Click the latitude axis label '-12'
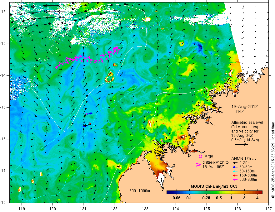The image size is (275, 212). pos(3,12)
